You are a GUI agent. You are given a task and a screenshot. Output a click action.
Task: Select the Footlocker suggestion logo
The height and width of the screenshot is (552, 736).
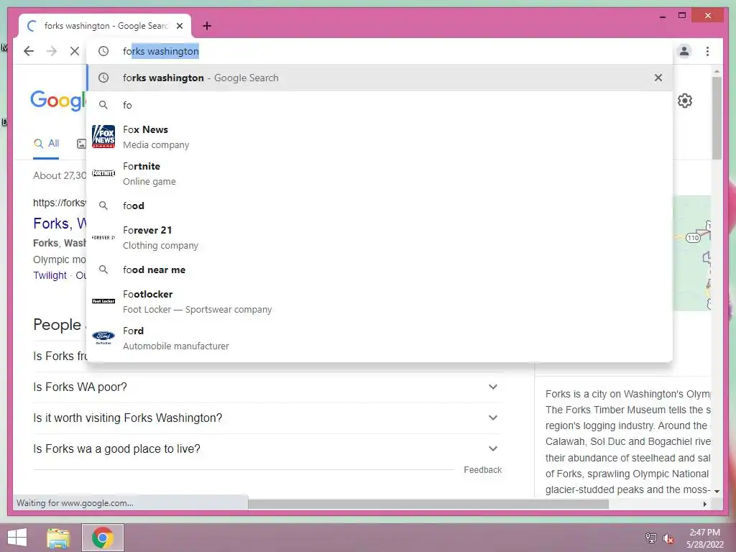click(x=103, y=301)
